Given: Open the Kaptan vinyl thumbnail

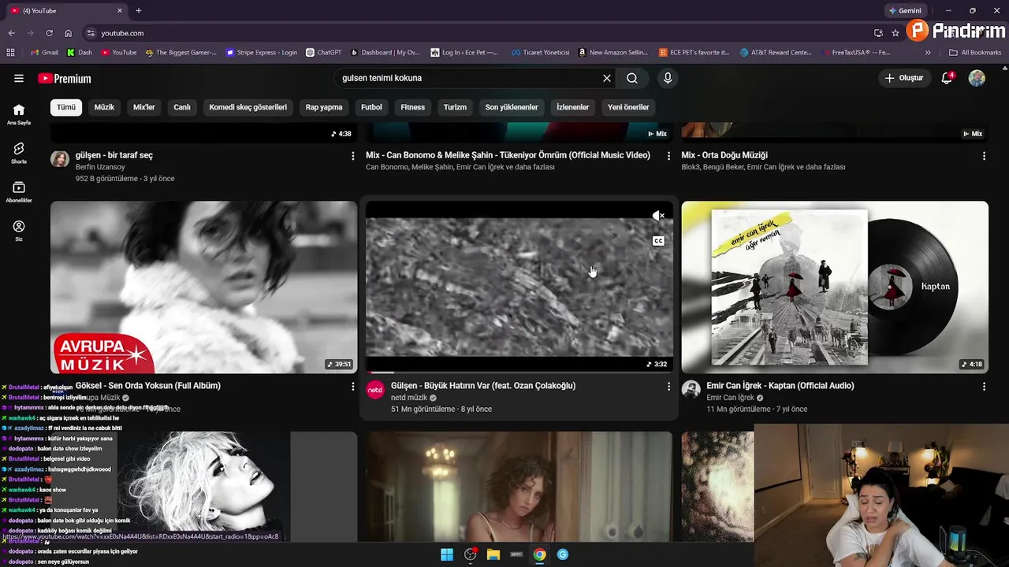Looking at the screenshot, I should [x=835, y=287].
